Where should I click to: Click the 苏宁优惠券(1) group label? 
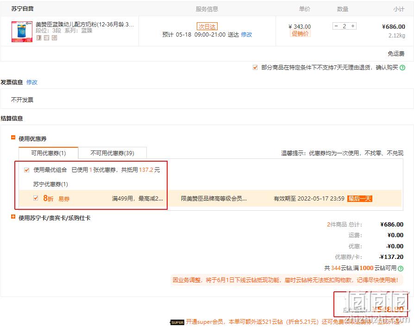(x=50, y=184)
